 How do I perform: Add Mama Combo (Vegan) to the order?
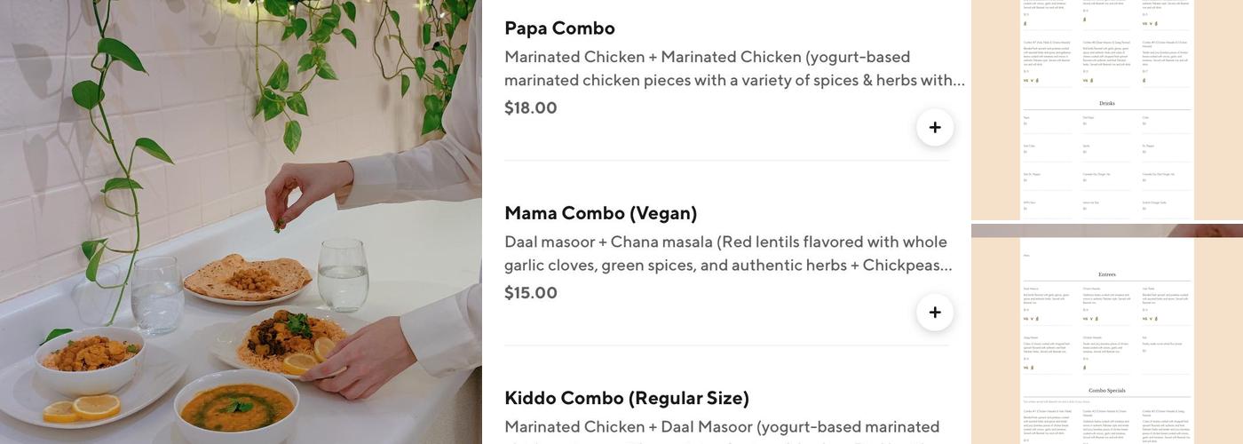(x=935, y=313)
